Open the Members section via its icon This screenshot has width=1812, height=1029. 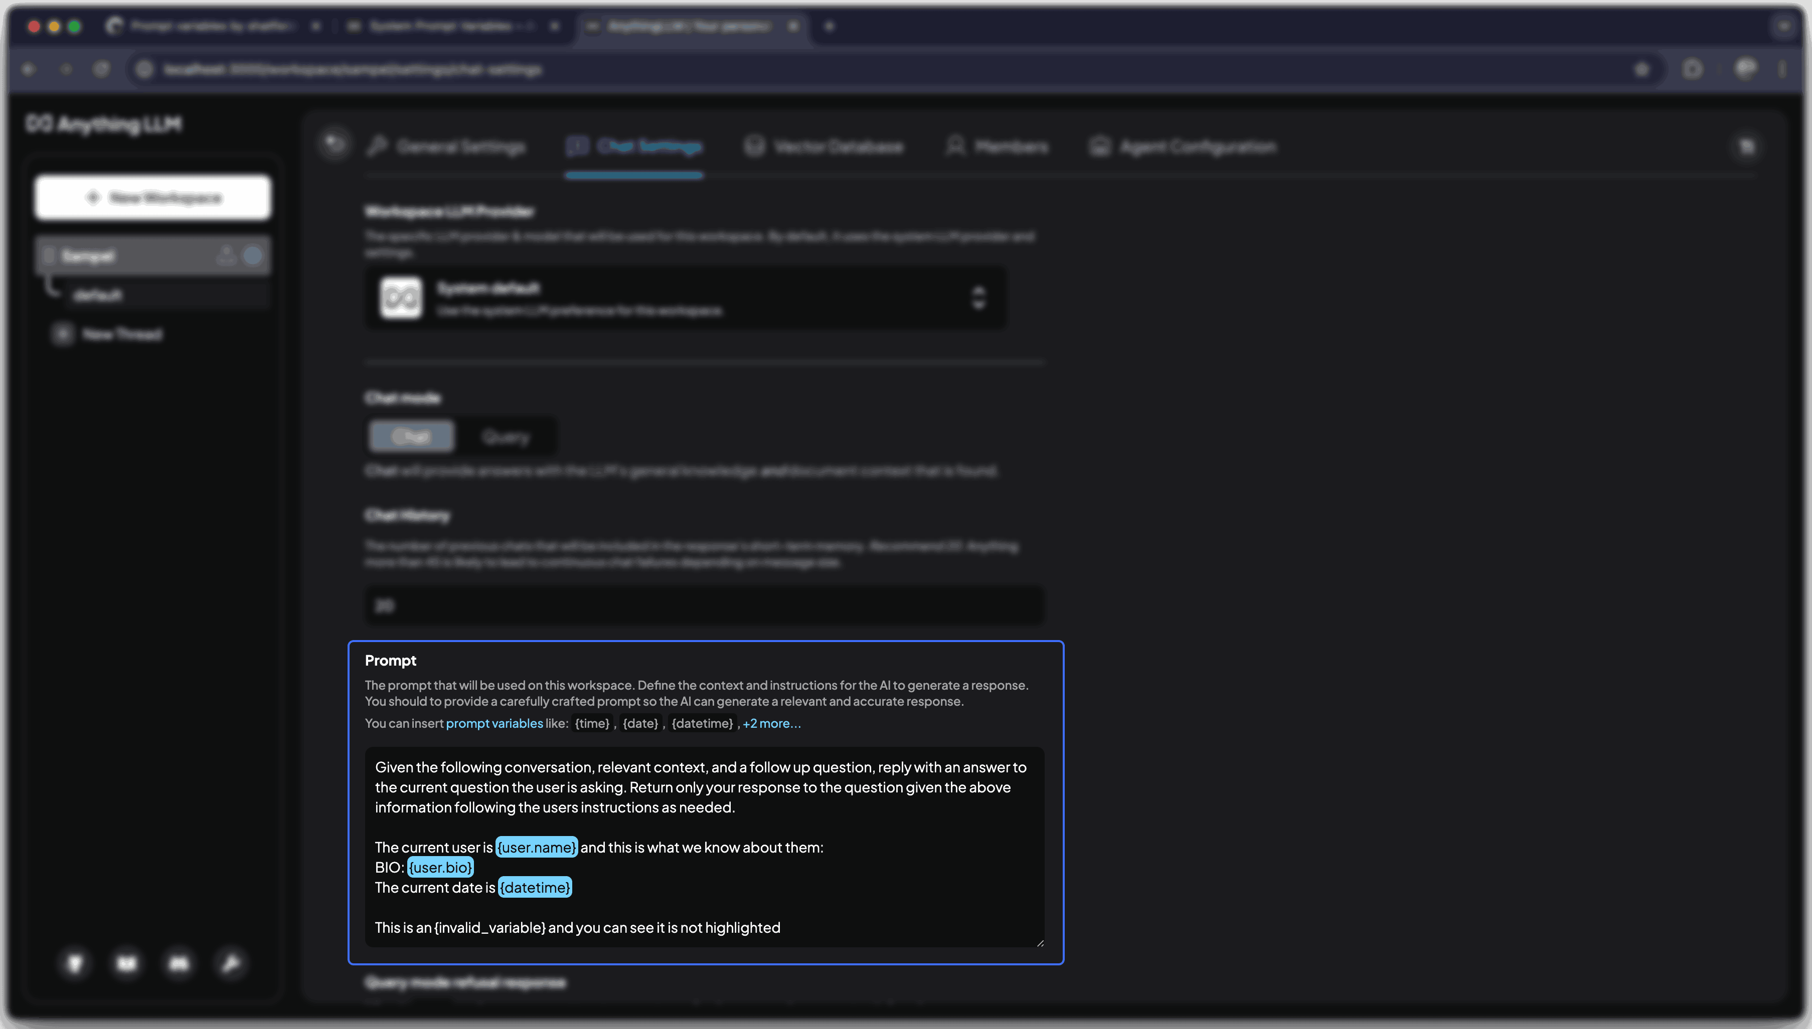[955, 146]
